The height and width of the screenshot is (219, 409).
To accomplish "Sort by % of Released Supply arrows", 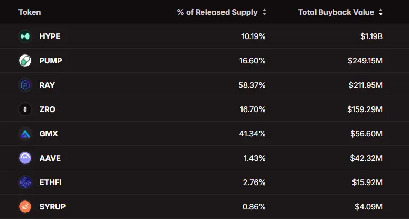I will 264,12.
